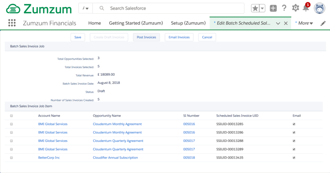The height and width of the screenshot is (173, 330).
Task: Open BMI Global Services link in SSIUID-00013285 row
Action: [53, 124]
